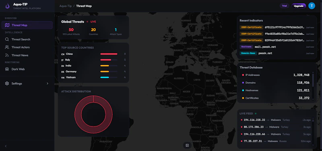Click China's red progress bar
Screen dimensions: 322x151
point(109,54)
